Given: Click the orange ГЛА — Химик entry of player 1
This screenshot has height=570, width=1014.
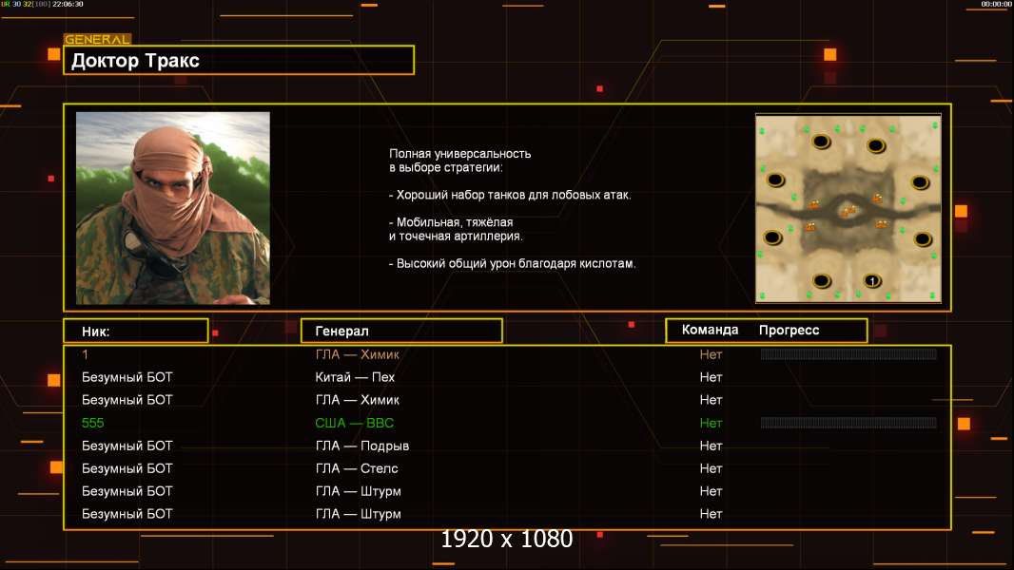Looking at the screenshot, I should tap(357, 354).
